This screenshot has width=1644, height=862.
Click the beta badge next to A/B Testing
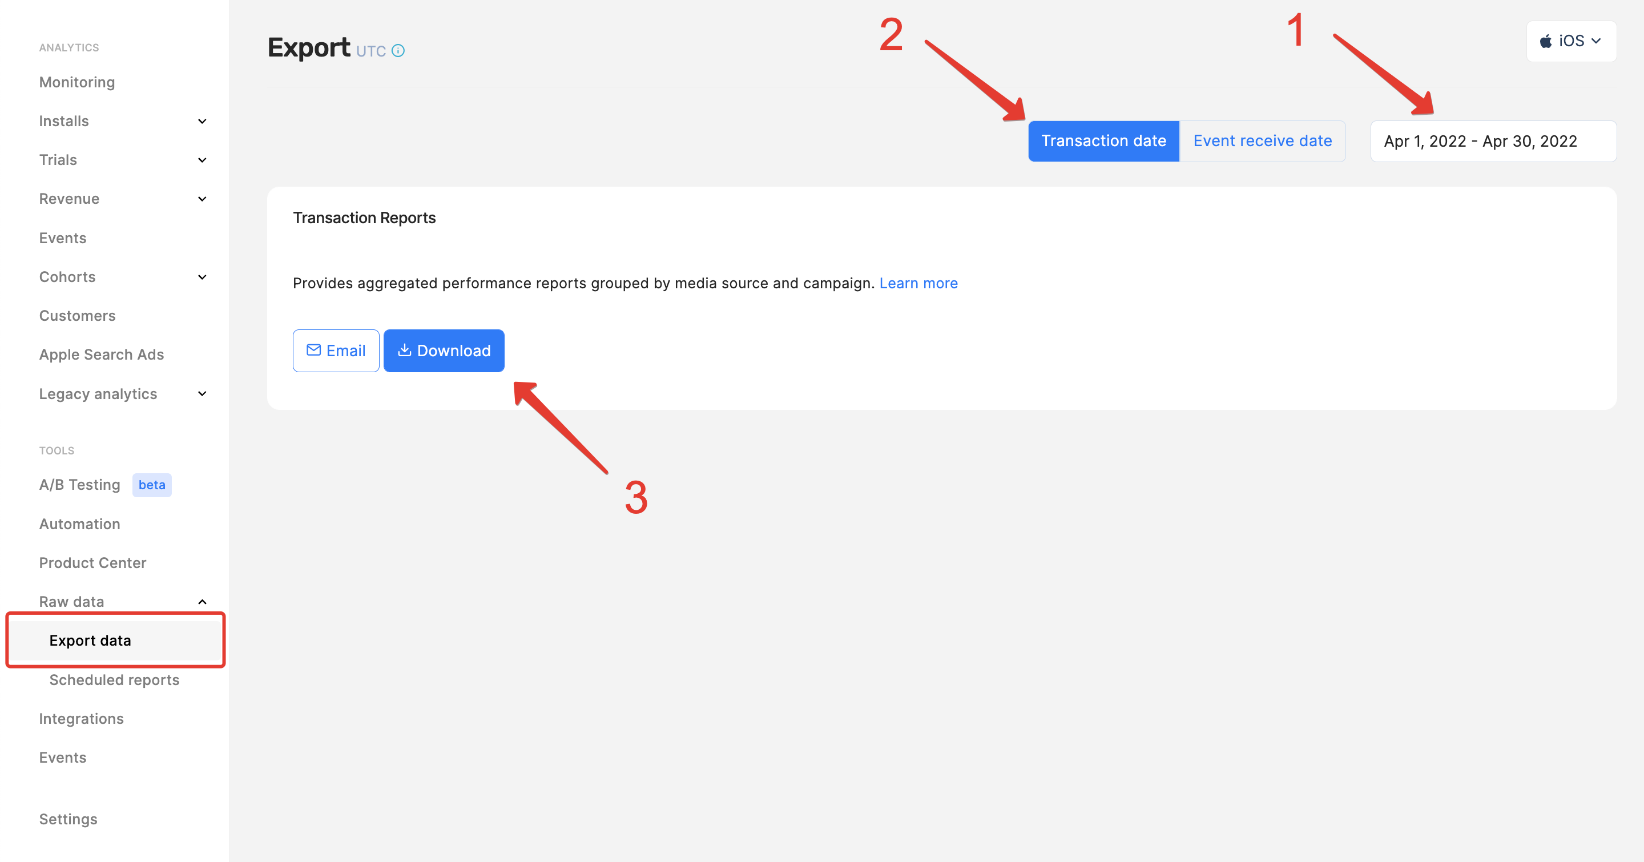point(152,485)
